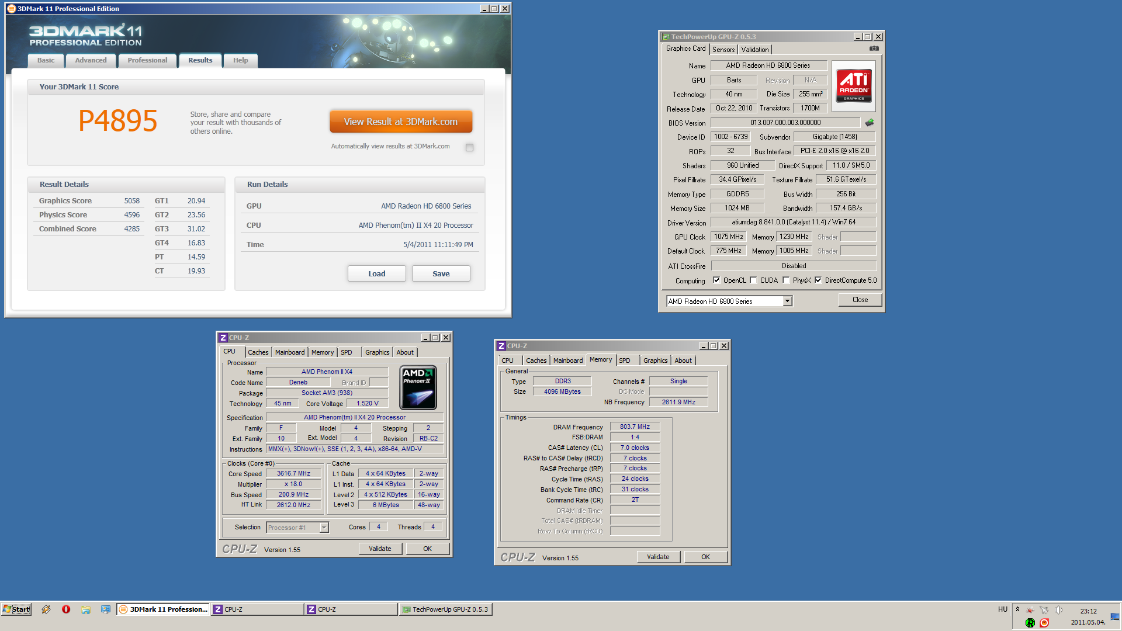Click OK in the CPU-Z Memory window
Image resolution: width=1122 pixels, height=631 pixels.
706,557
